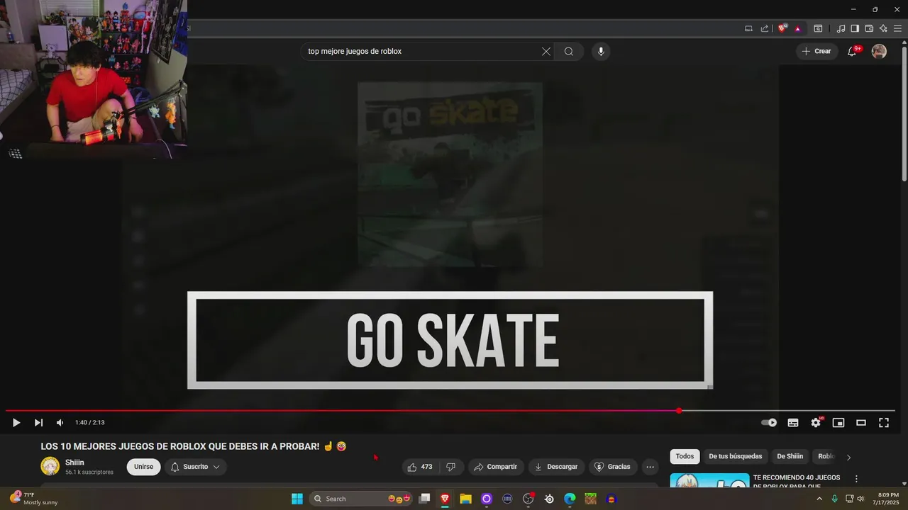This screenshot has width=908, height=510.
Task: Open the account avatar menu
Action: pos(879,52)
